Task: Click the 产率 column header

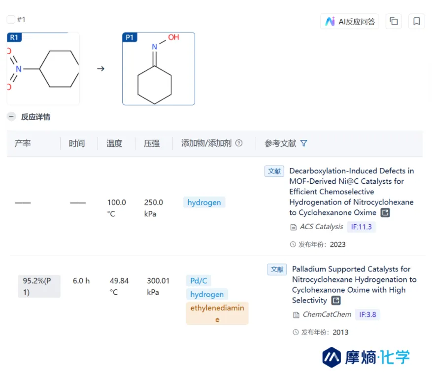Action: (x=23, y=143)
